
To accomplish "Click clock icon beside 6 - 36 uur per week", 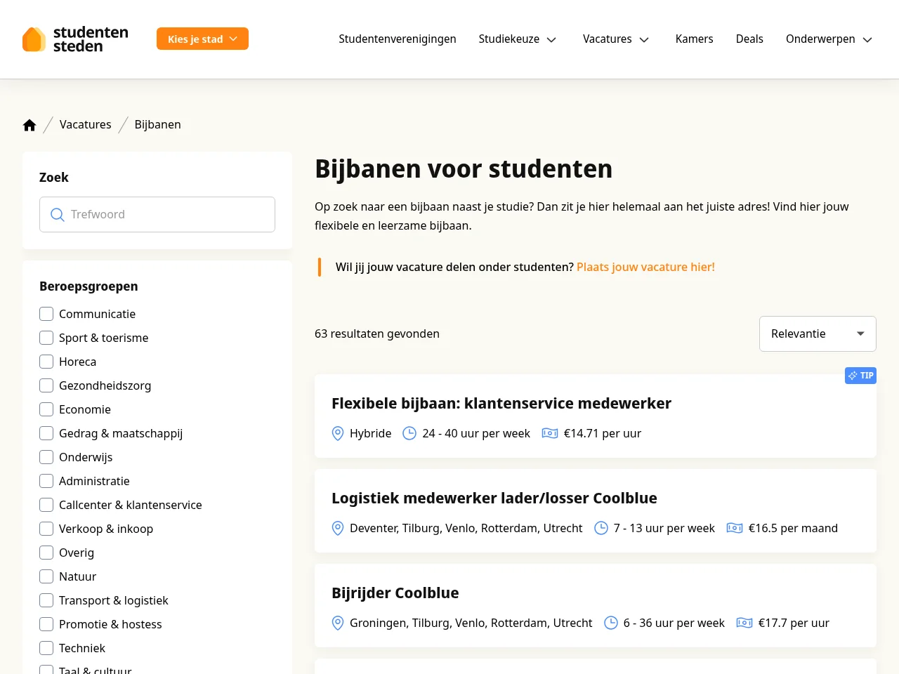I will click(x=611, y=623).
